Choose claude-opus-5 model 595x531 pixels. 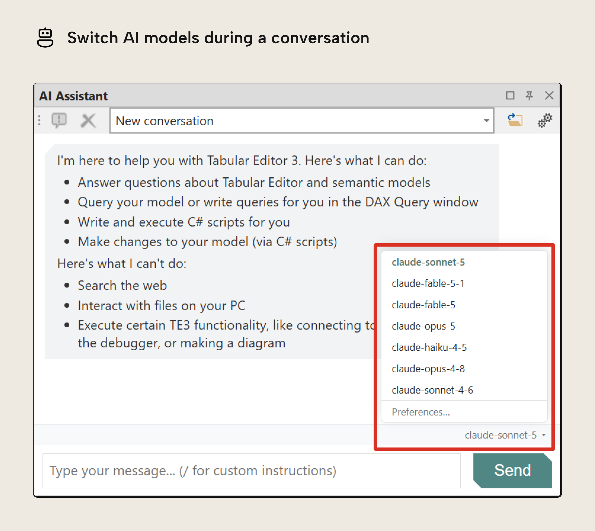pyautogui.click(x=464, y=326)
